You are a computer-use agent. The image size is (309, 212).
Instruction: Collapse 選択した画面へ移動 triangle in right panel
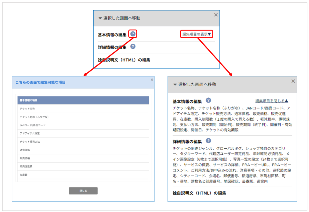pyautogui.click(x=175, y=84)
